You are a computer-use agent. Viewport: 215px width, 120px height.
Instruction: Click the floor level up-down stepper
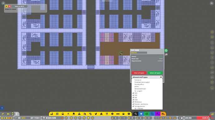(12, 114)
